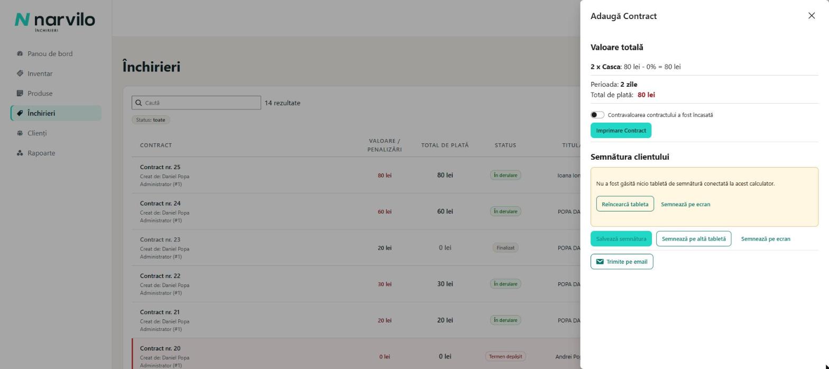Select Contract nr. 23 entry
The height and width of the screenshot is (369, 829).
356,247
